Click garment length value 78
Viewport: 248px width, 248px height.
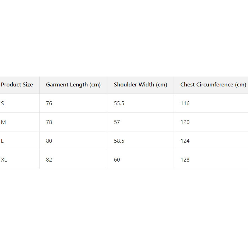(x=49, y=122)
